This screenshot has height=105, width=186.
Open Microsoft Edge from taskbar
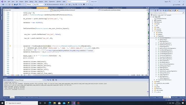tap(50, 103)
